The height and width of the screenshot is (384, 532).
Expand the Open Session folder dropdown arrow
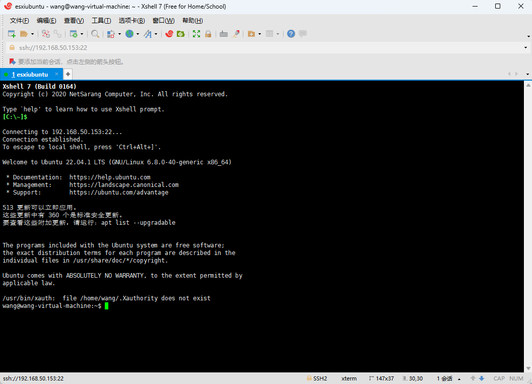tap(33, 34)
